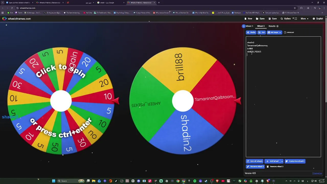
Task: Open a saved wheel with the Open button
Action: 260,19
